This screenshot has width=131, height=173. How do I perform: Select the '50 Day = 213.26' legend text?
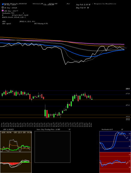(x=10, y=8)
